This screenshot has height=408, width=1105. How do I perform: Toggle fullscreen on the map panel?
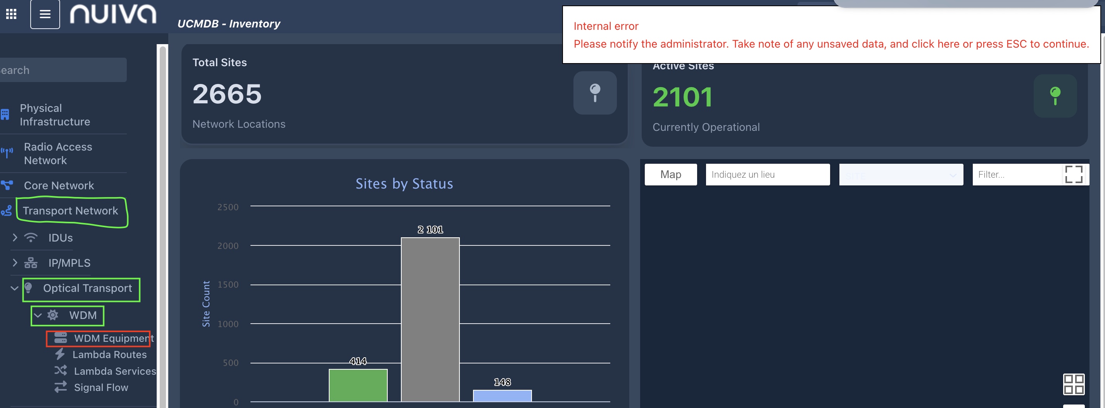click(x=1073, y=174)
